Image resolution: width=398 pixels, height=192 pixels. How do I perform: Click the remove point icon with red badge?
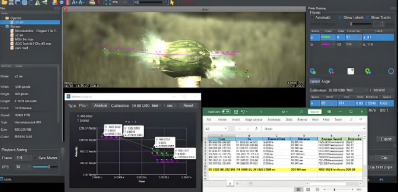pos(331,71)
